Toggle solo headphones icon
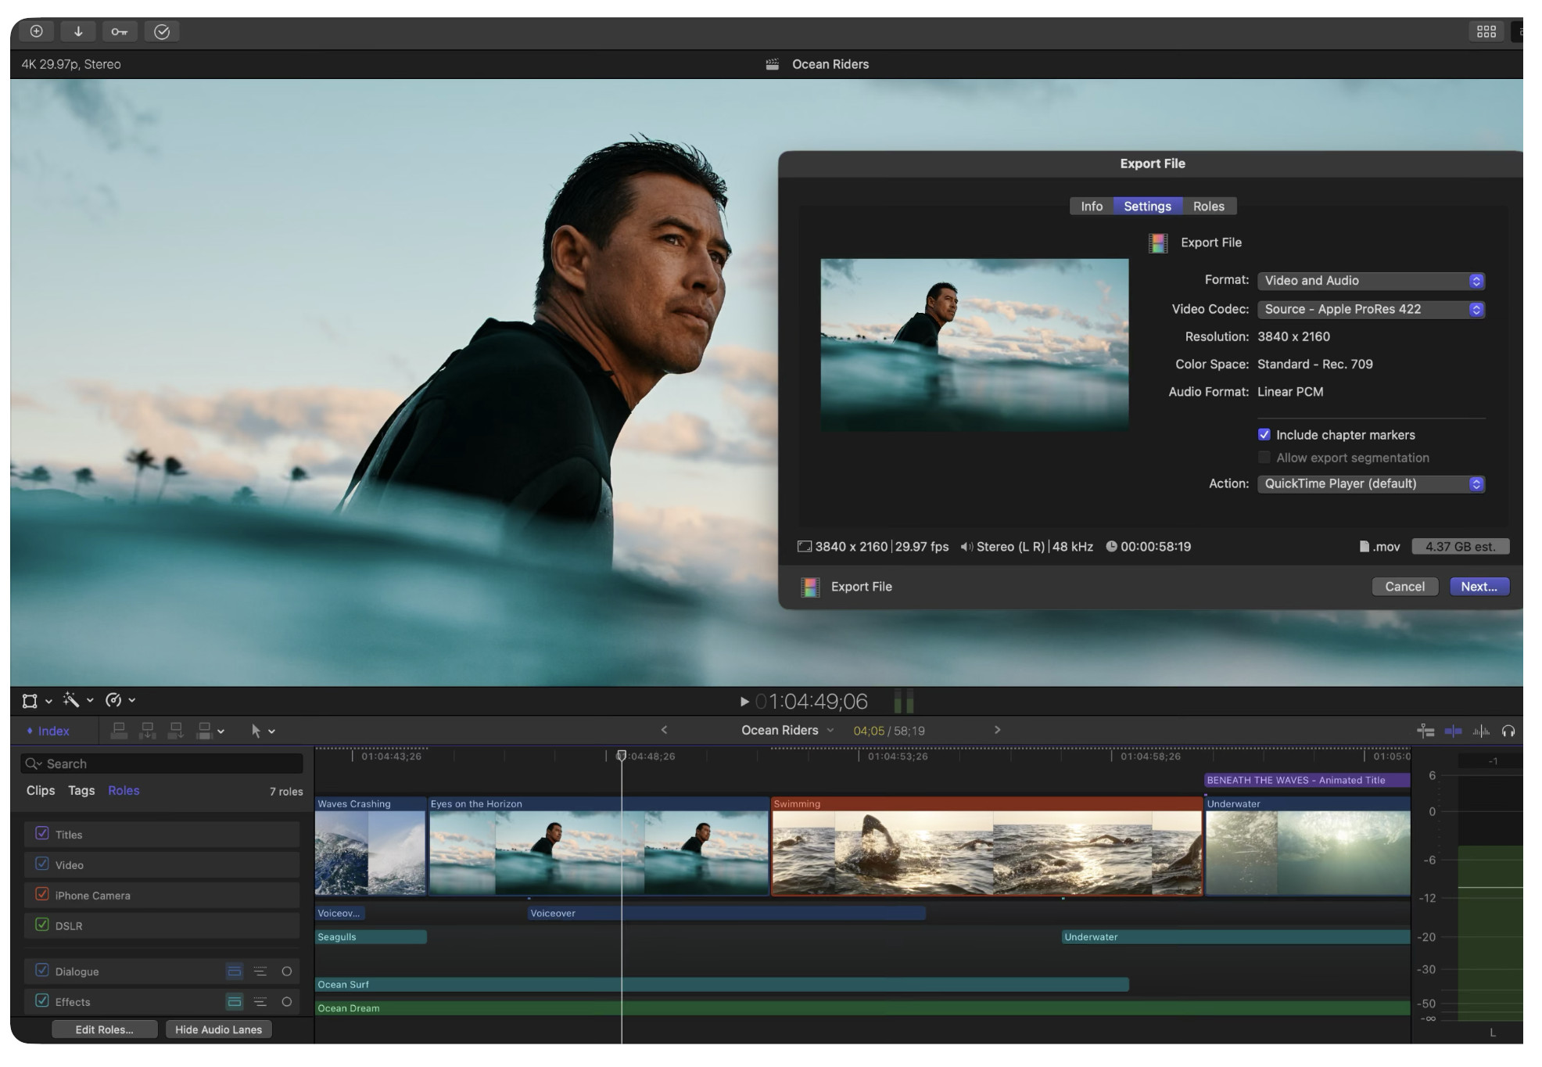The width and height of the screenshot is (1542, 1067). pos(1508,731)
